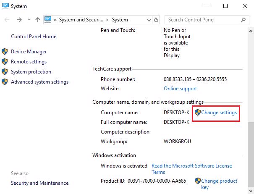Click the shield icon next to Change product key
Image resolution: width=254 pixels, height=194 pixels.
point(197,181)
